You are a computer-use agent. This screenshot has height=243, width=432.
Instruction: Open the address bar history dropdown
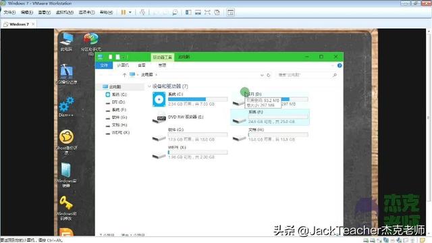pos(262,75)
